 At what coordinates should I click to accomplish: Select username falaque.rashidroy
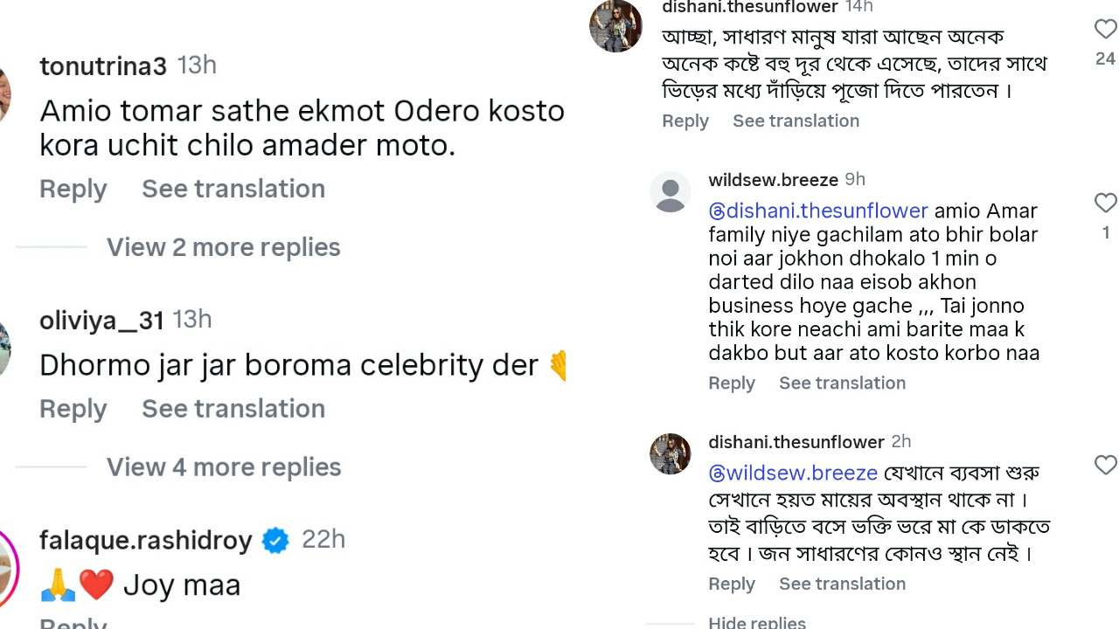pyautogui.click(x=145, y=541)
